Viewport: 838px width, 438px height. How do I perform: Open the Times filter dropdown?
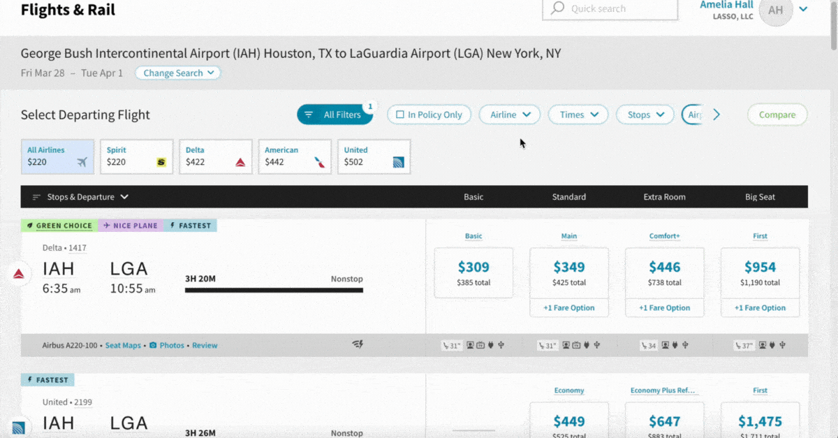click(578, 115)
